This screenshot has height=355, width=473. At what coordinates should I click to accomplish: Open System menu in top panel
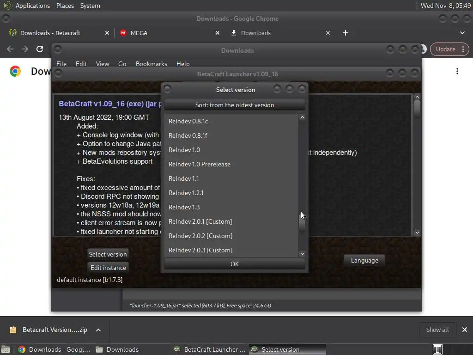click(x=90, y=6)
